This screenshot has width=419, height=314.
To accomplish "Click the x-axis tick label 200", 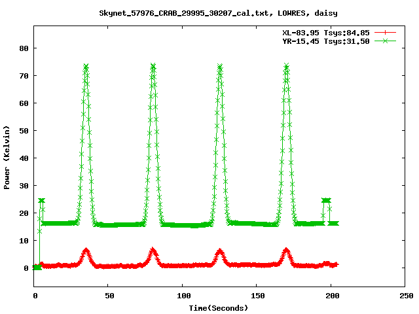I will coord(332,296).
